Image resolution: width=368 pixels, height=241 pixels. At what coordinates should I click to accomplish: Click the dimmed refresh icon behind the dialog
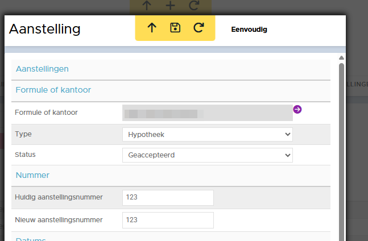(194, 6)
